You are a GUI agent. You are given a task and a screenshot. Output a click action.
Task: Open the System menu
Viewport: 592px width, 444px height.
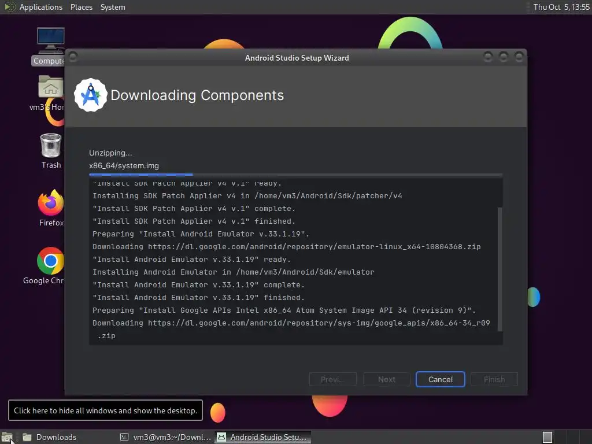pos(113,7)
